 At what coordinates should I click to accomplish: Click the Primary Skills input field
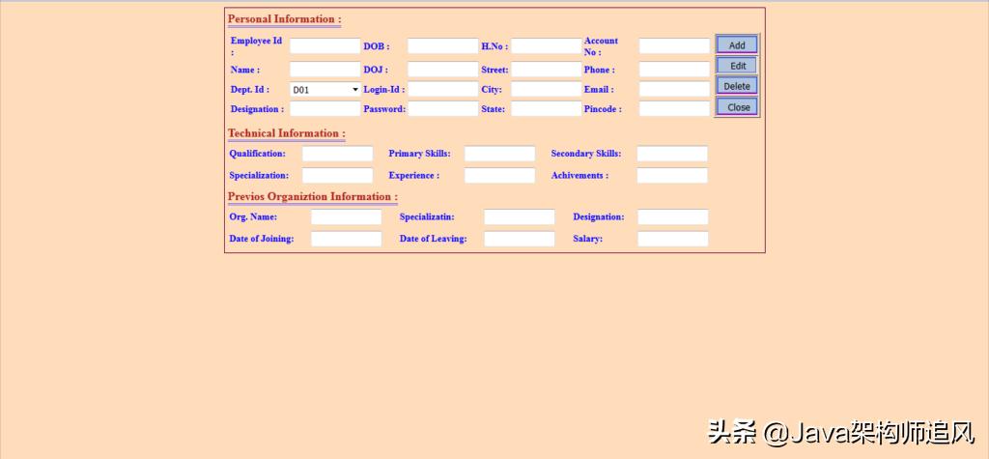coord(499,154)
